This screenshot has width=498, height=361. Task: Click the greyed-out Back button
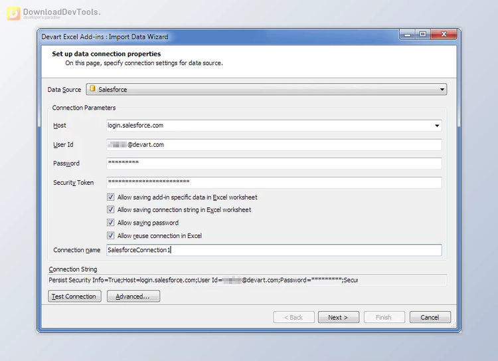point(293,317)
